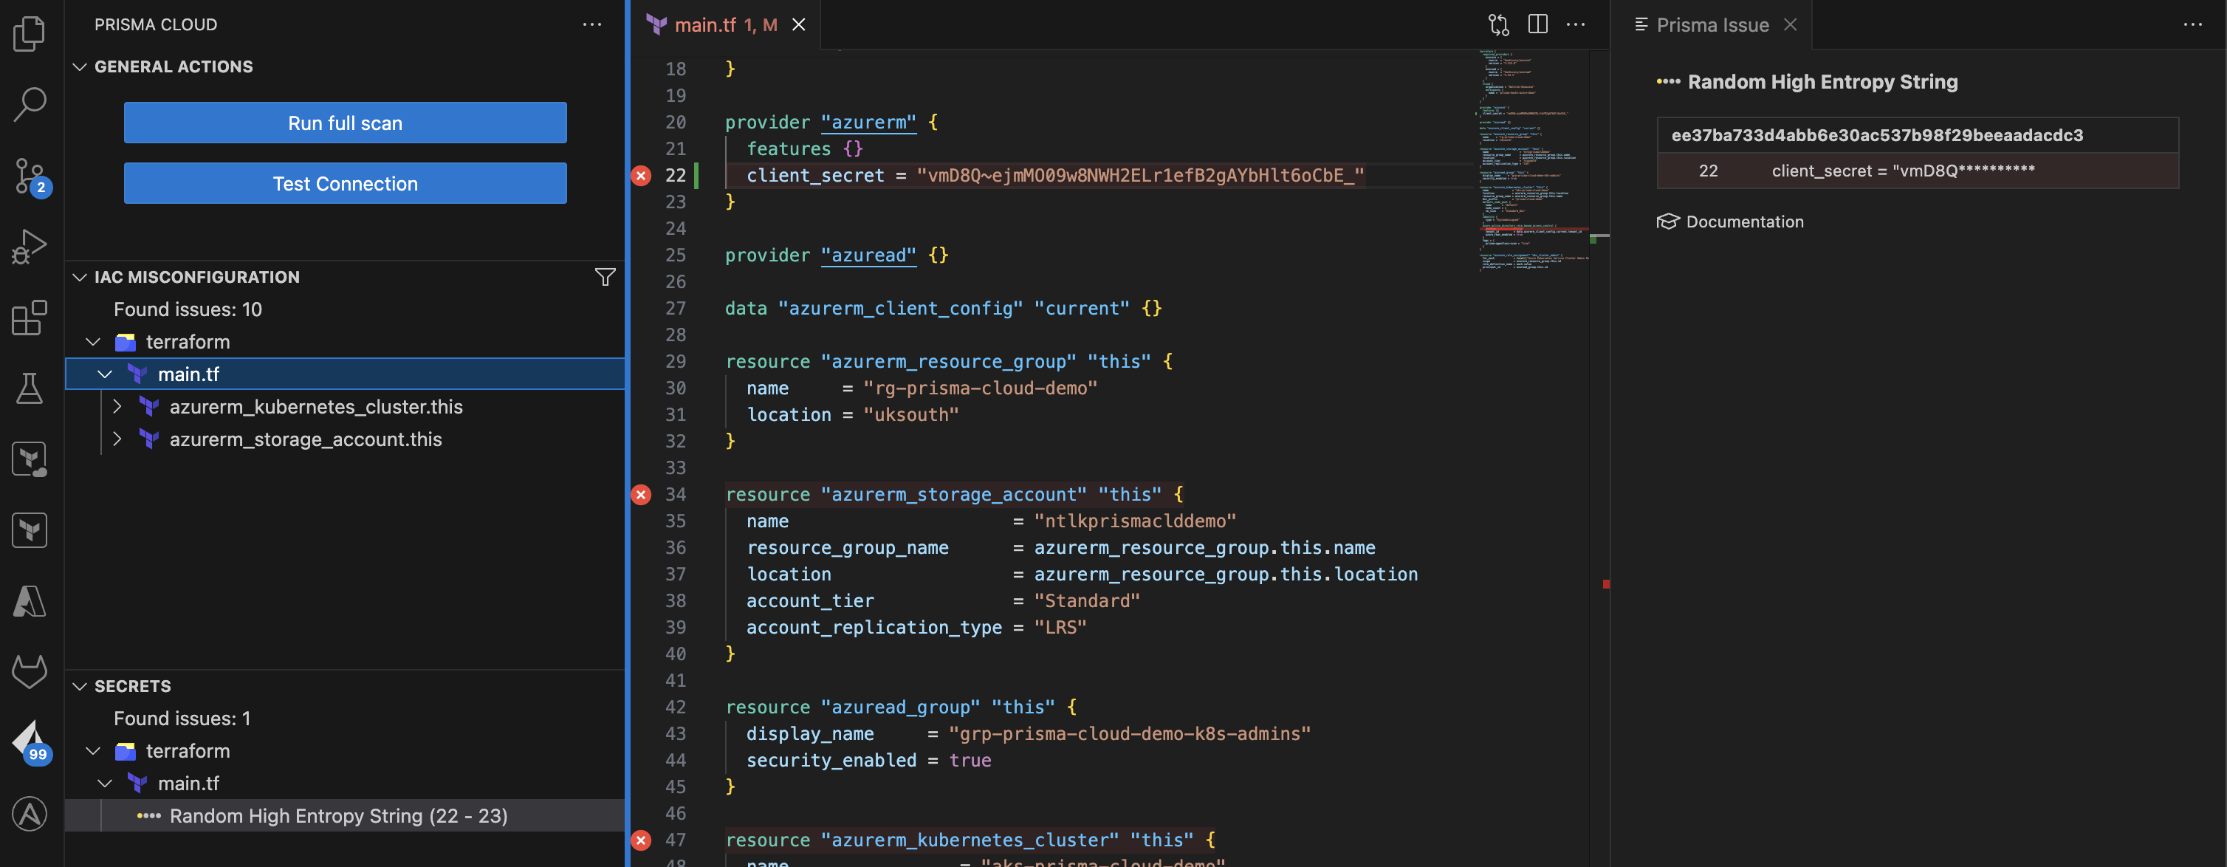
Task: Click "ntlkprismaclddemo" string on line 35
Action: 1134,521
